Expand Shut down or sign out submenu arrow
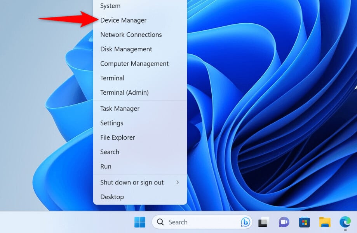 [x=178, y=182]
